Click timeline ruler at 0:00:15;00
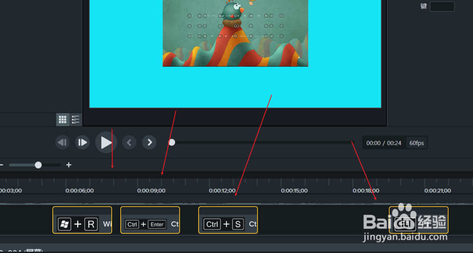473x253 pixels. [294, 191]
